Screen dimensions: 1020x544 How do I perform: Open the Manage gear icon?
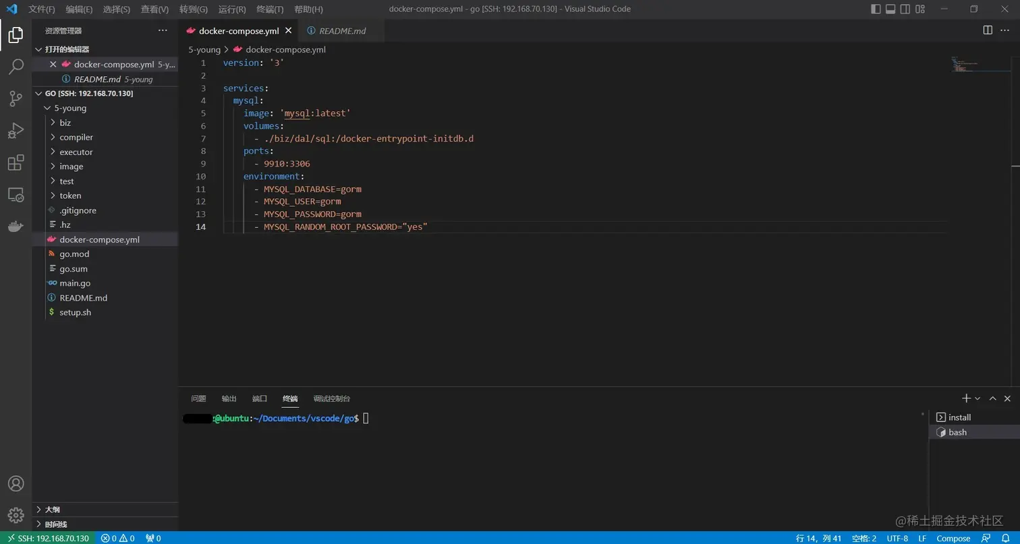click(16, 516)
